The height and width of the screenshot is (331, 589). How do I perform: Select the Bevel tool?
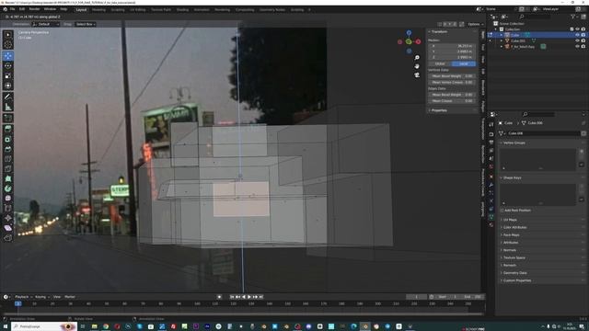tap(8, 149)
